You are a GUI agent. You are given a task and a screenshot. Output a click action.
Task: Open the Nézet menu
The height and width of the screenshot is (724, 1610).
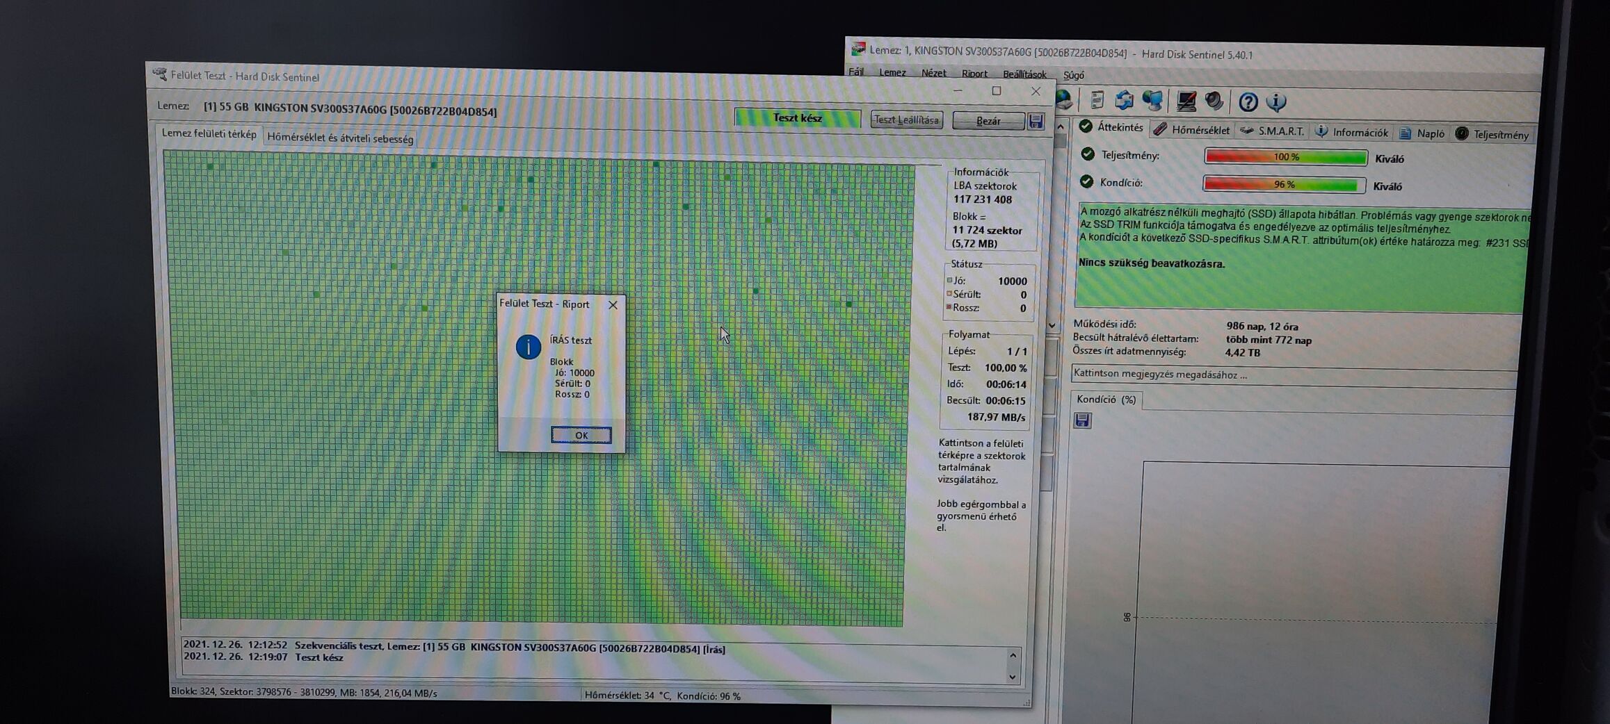click(x=933, y=73)
